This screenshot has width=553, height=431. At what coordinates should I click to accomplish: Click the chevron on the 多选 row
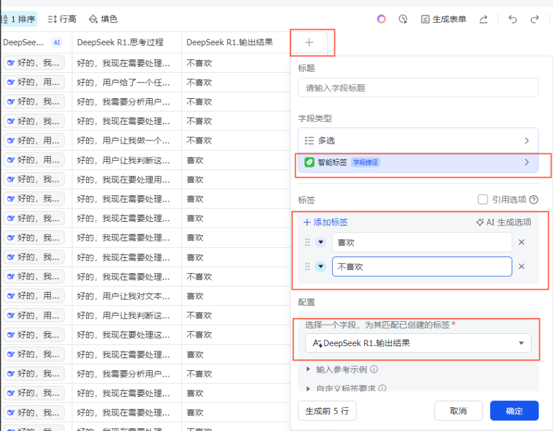[x=526, y=140]
